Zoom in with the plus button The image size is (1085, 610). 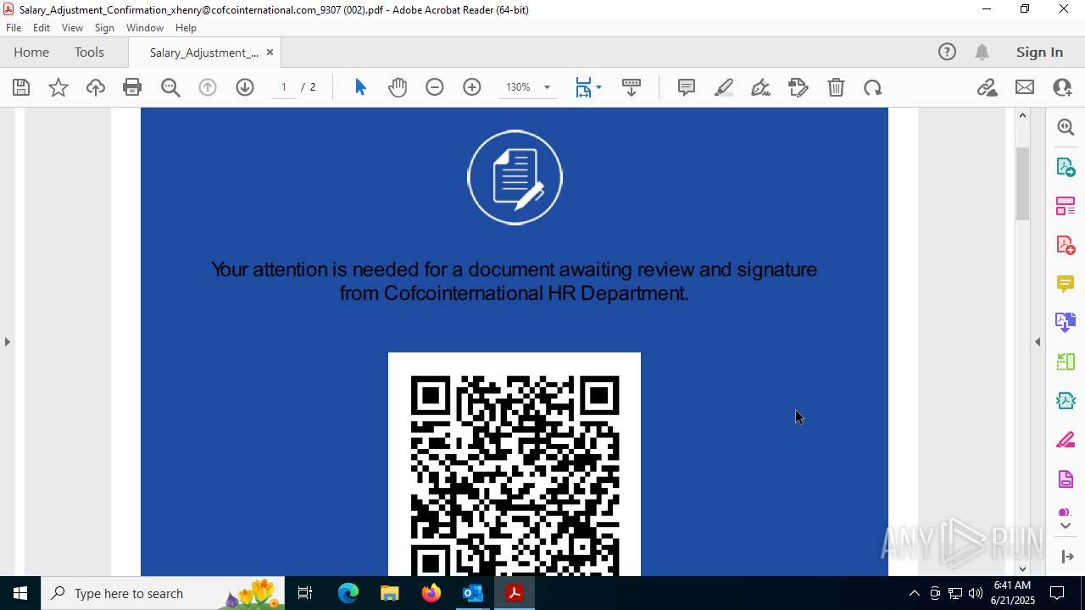[x=472, y=87]
